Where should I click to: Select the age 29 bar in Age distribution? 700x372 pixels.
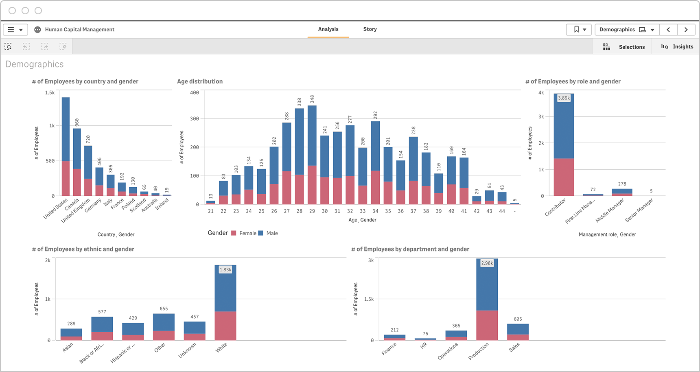tap(312, 155)
